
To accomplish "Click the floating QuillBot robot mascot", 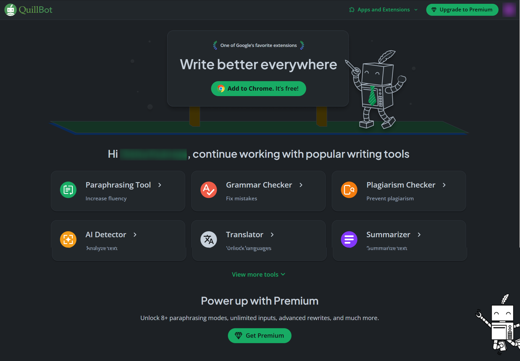I will (499, 324).
